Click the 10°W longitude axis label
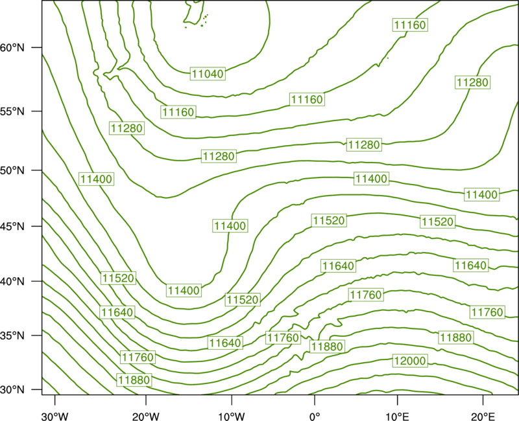519x421 pixels. (232, 416)
